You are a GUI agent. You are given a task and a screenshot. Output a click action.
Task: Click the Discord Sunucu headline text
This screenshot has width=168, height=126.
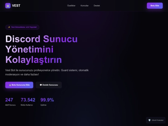coord(41,39)
